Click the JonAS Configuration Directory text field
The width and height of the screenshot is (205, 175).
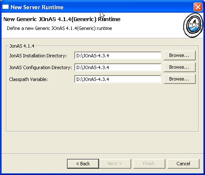[118, 67]
